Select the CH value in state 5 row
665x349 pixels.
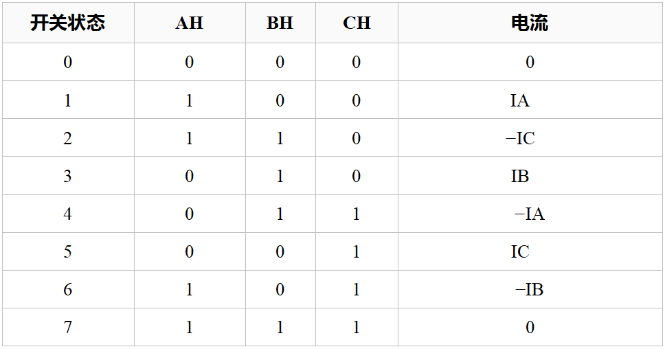pos(357,251)
